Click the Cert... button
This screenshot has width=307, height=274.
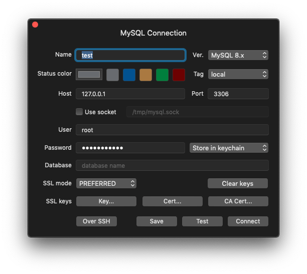(172, 201)
